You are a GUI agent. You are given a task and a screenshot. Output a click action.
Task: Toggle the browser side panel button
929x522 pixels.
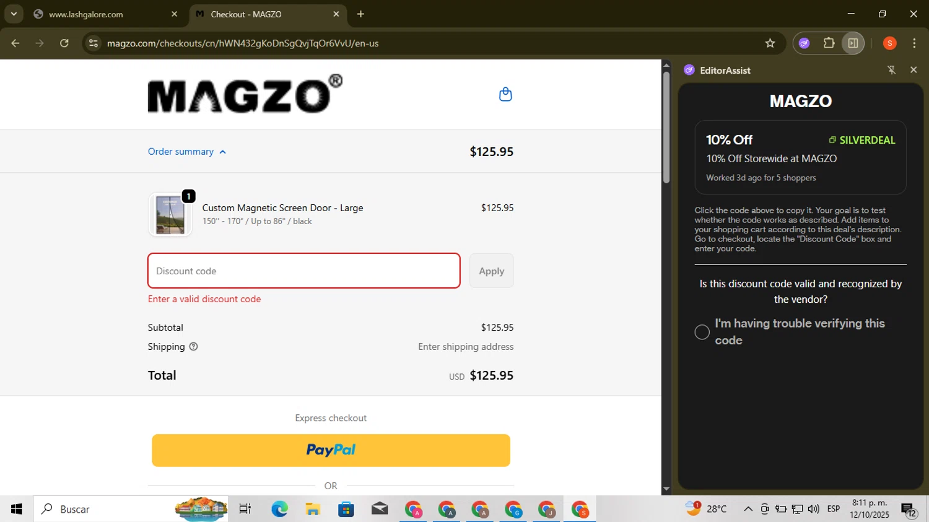(853, 43)
